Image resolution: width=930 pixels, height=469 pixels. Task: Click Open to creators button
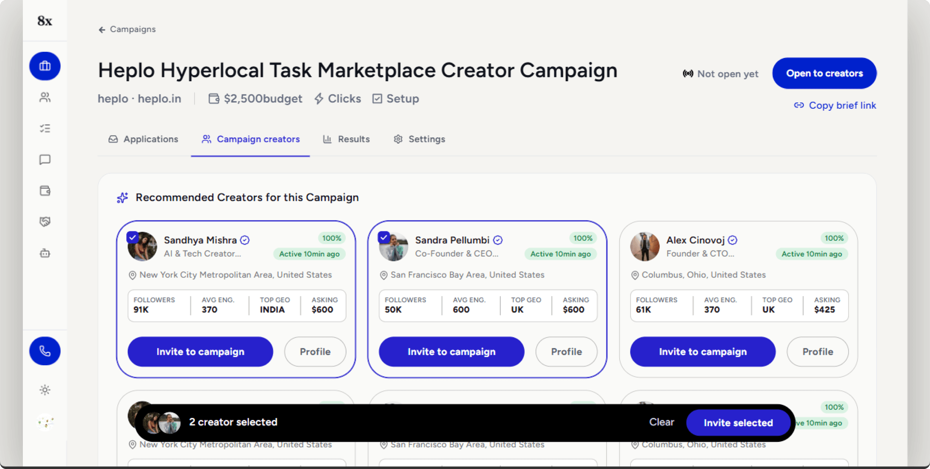click(824, 73)
